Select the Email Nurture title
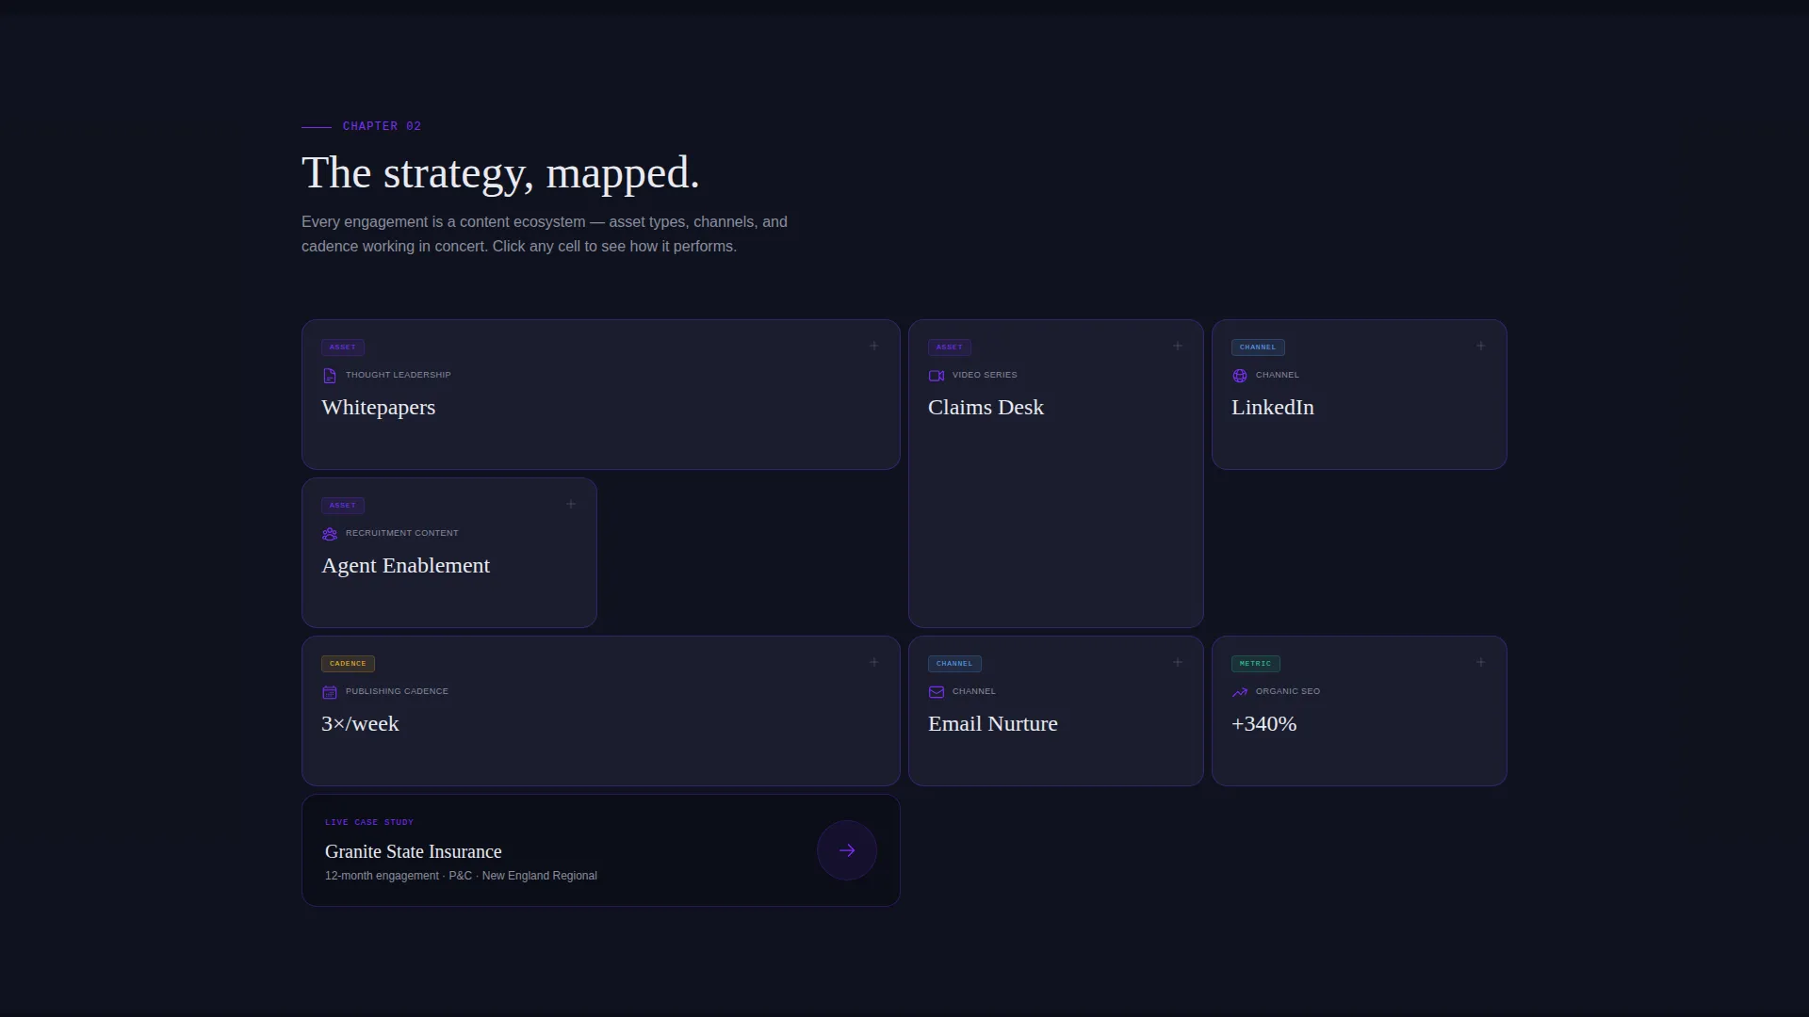This screenshot has width=1809, height=1017. pyautogui.click(x=992, y=724)
